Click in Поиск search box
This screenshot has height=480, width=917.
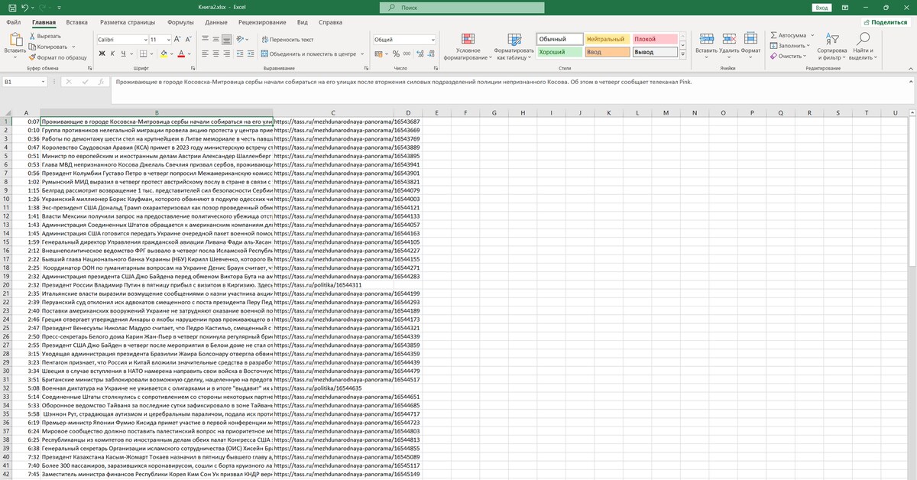click(x=462, y=8)
